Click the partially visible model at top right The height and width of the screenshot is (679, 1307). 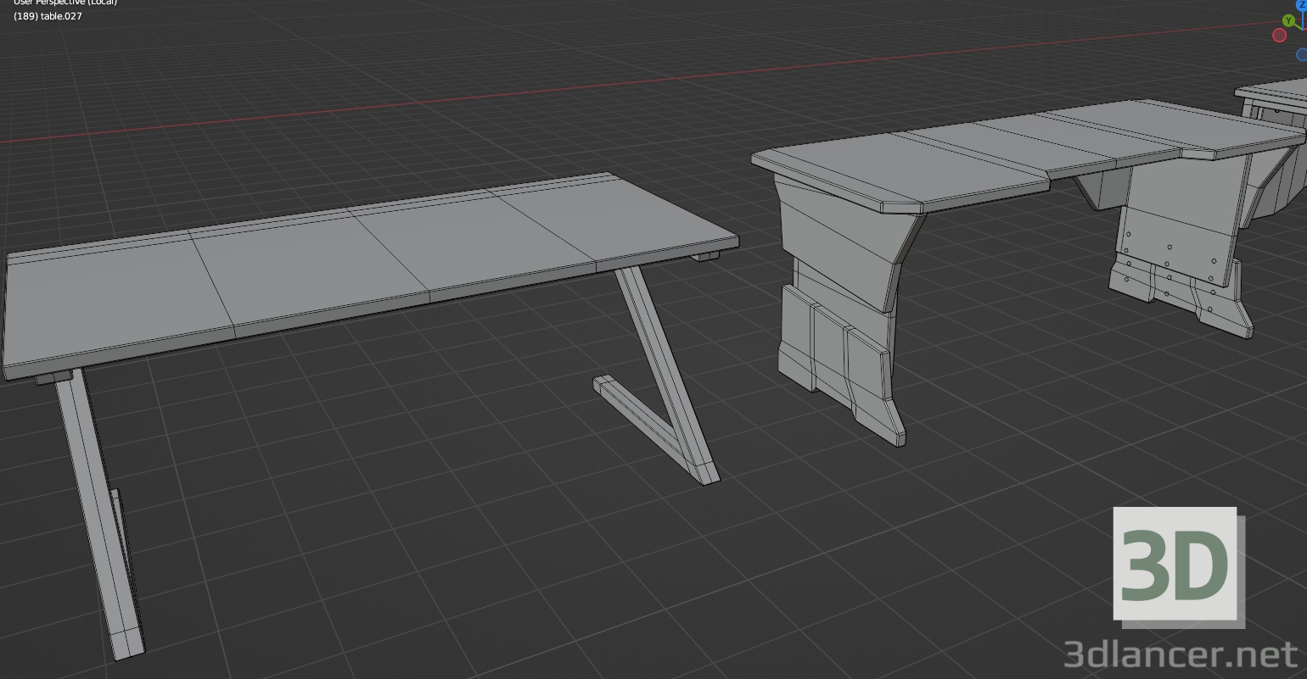tap(1273, 102)
